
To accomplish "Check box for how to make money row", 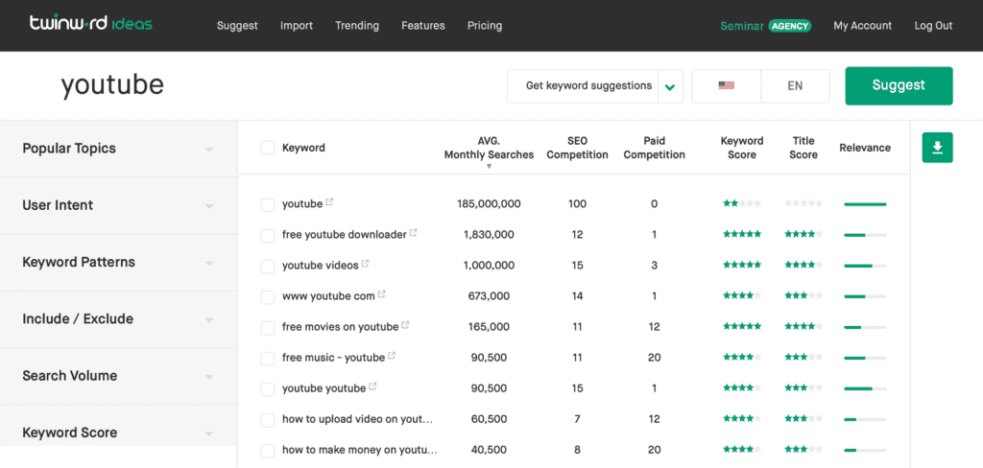I will (268, 451).
